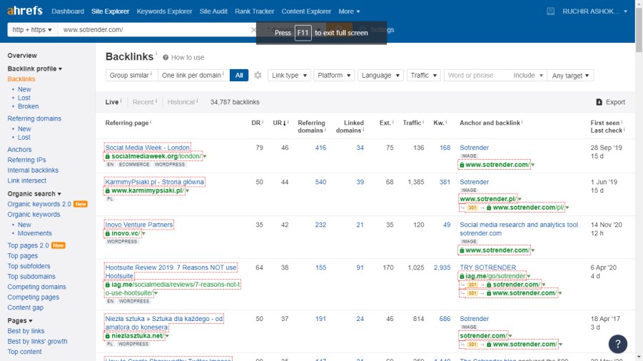Click the New badge beside Top pages 2.0
This screenshot has width=643, height=361.
59,245
